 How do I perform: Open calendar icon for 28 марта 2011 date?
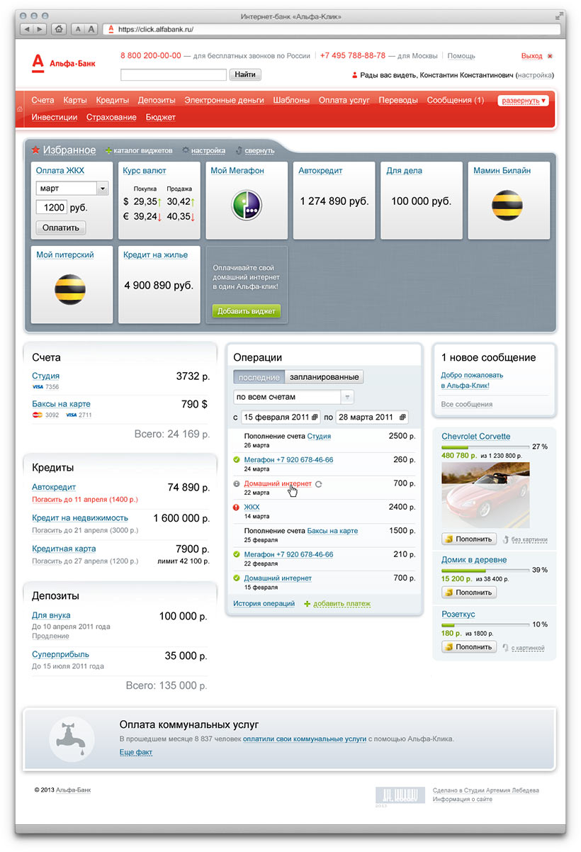coord(402,417)
